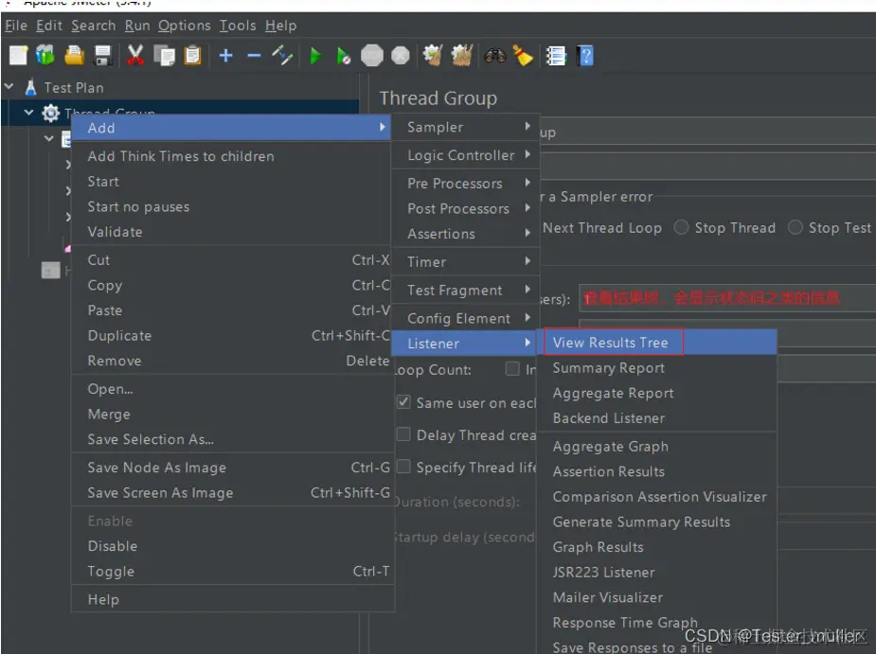Expand the Logic Controller submenu
The image size is (876, 654).
click(x=466, y=155)
